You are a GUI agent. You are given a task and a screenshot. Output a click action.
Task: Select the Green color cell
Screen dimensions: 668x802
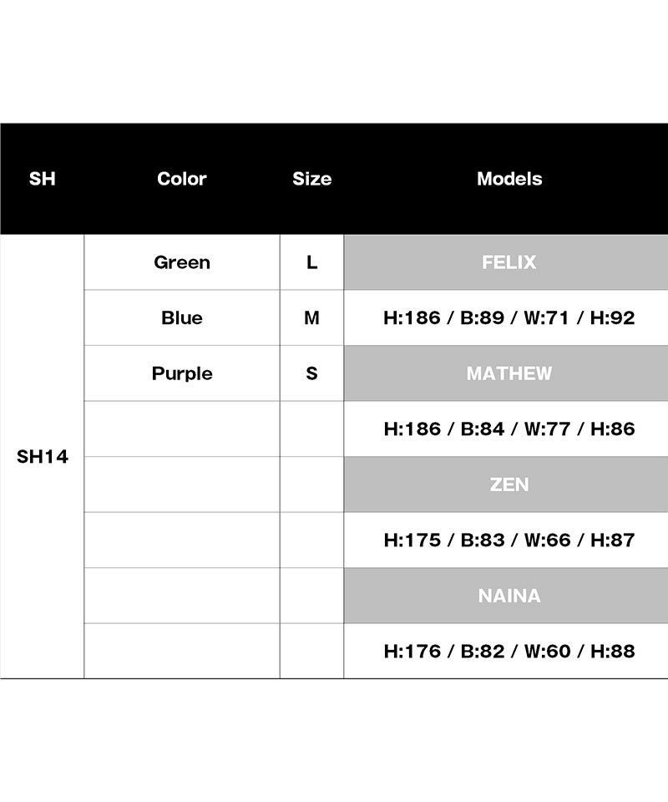[x=181, y=262]
